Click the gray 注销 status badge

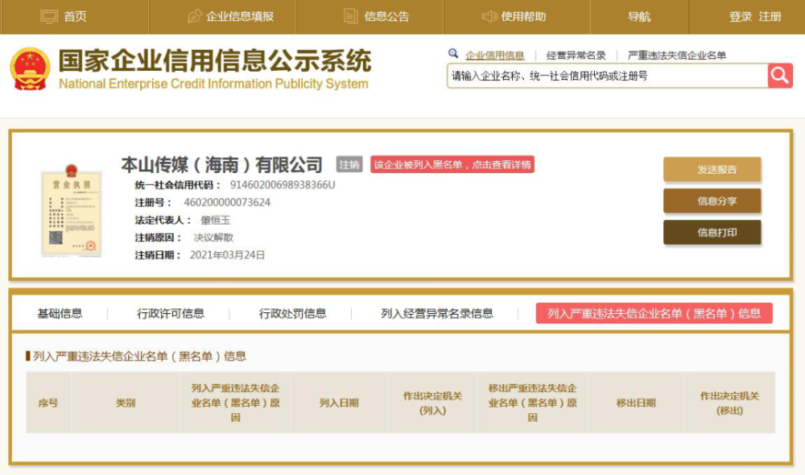pos(349,164)
